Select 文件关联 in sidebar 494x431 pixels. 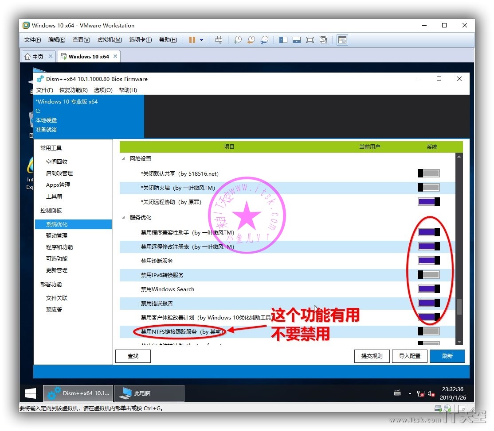[x=57, y=298]
